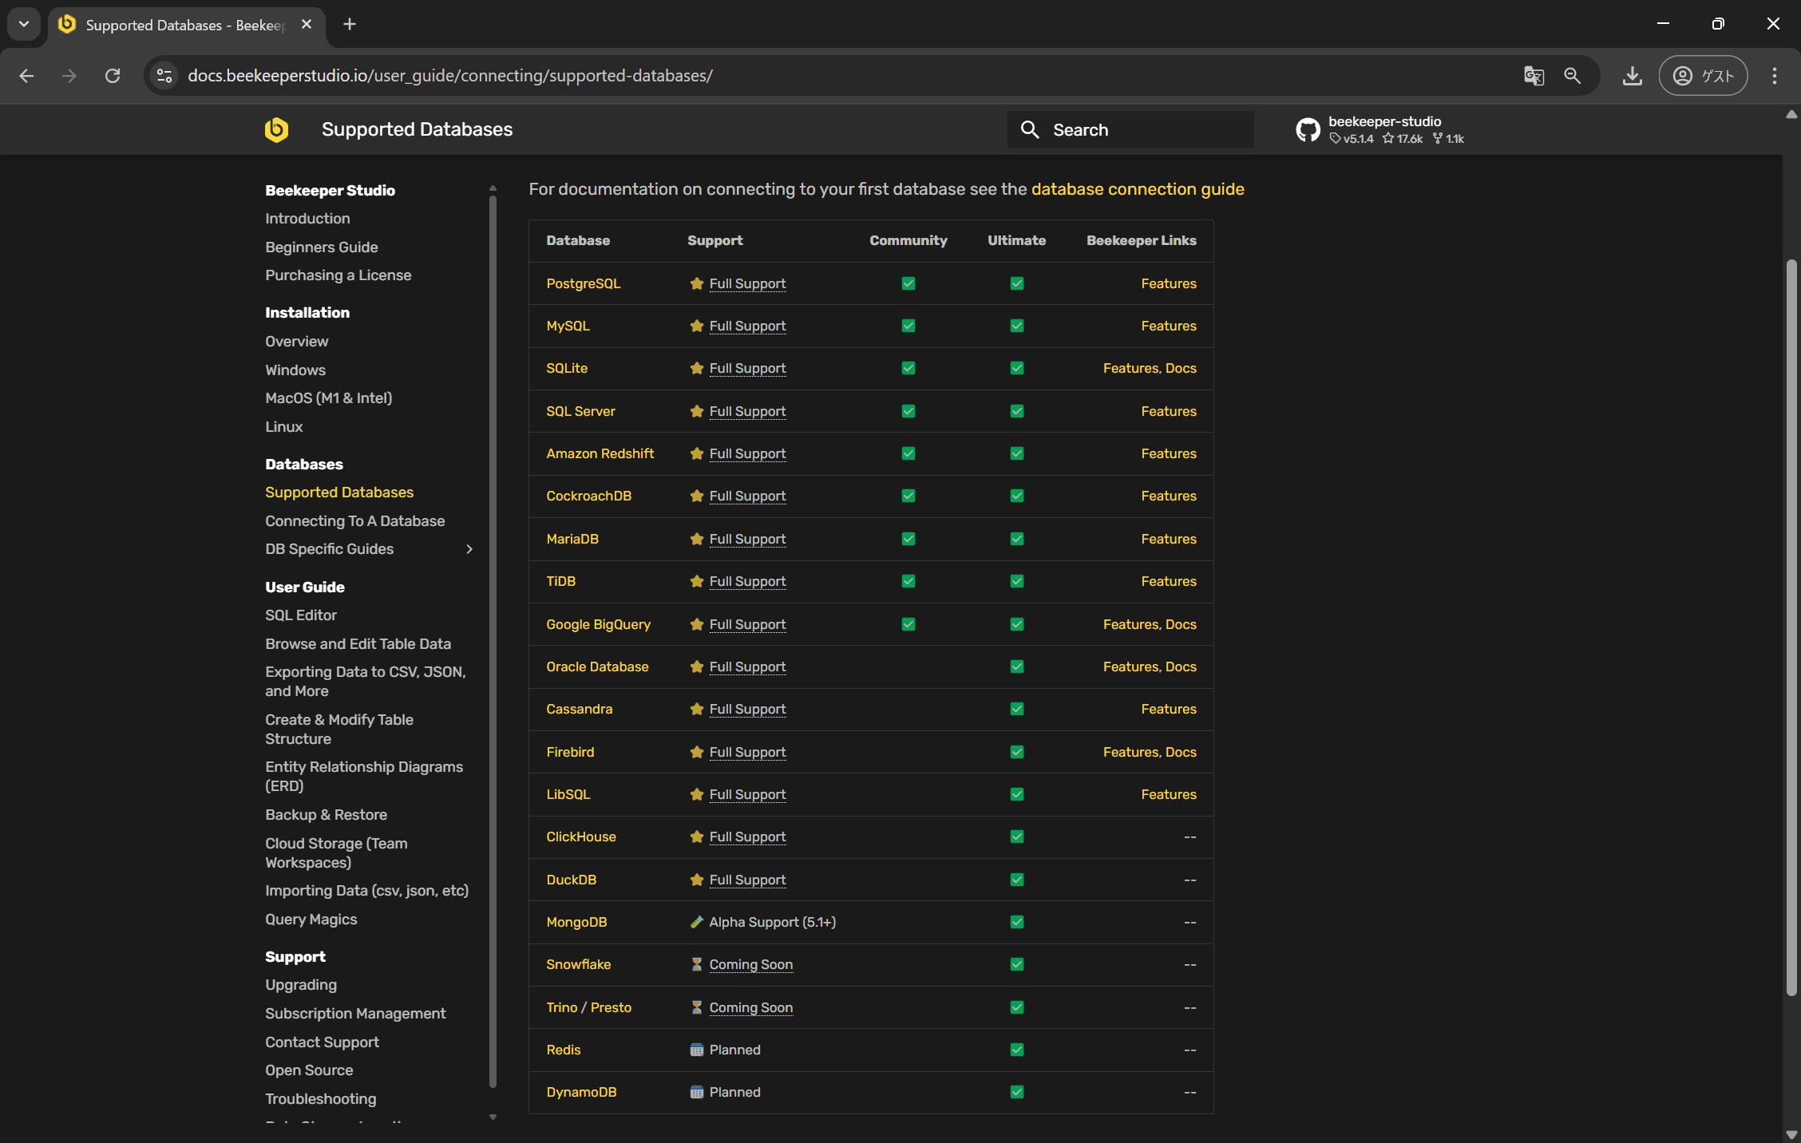Image resolution: width=1801 pixels, height=1143 pixels.
Task: Click the SQLite Community checkmark
Action: (908, 368)
